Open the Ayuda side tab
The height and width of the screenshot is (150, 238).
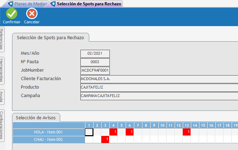[2, 96]
